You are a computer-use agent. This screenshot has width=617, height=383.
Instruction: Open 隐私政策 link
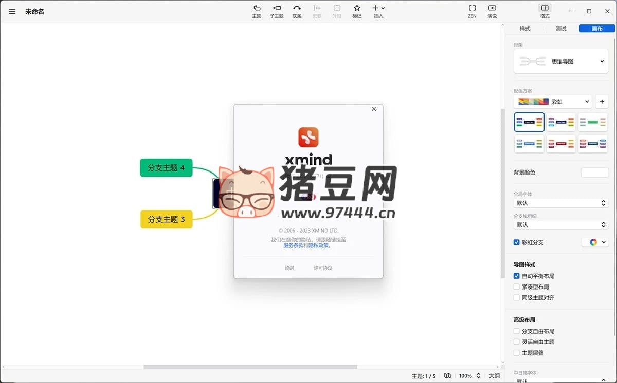coord(318,246)
